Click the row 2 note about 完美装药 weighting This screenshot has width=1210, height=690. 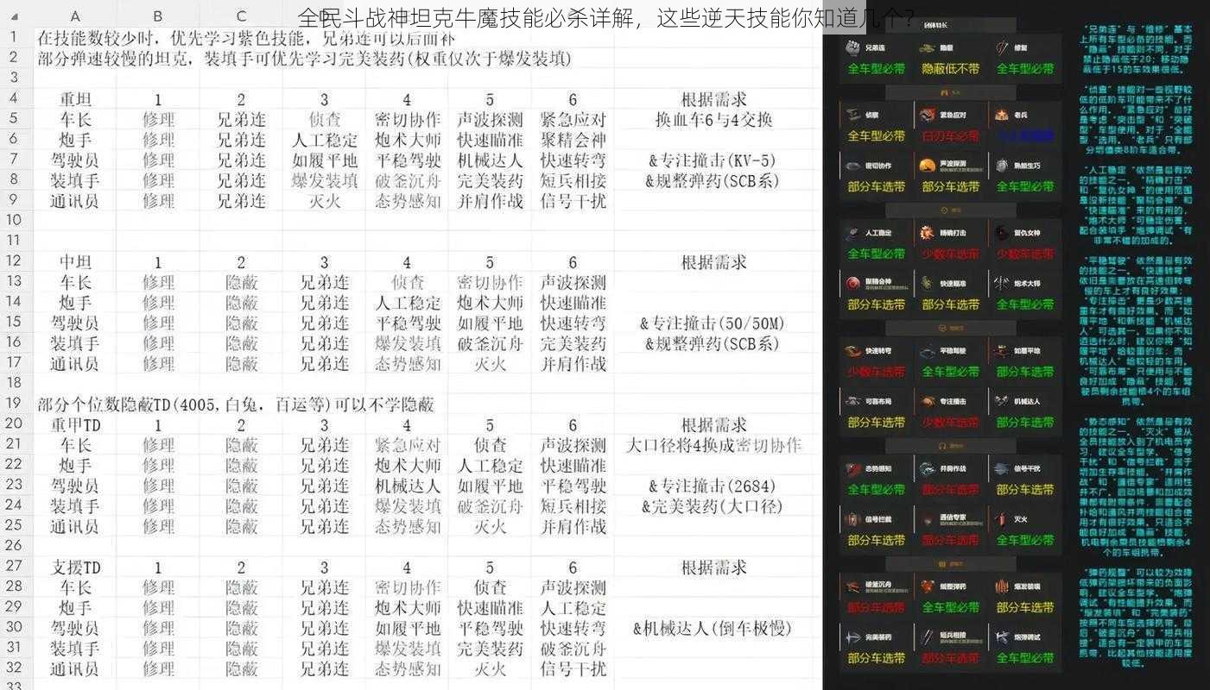304,59
